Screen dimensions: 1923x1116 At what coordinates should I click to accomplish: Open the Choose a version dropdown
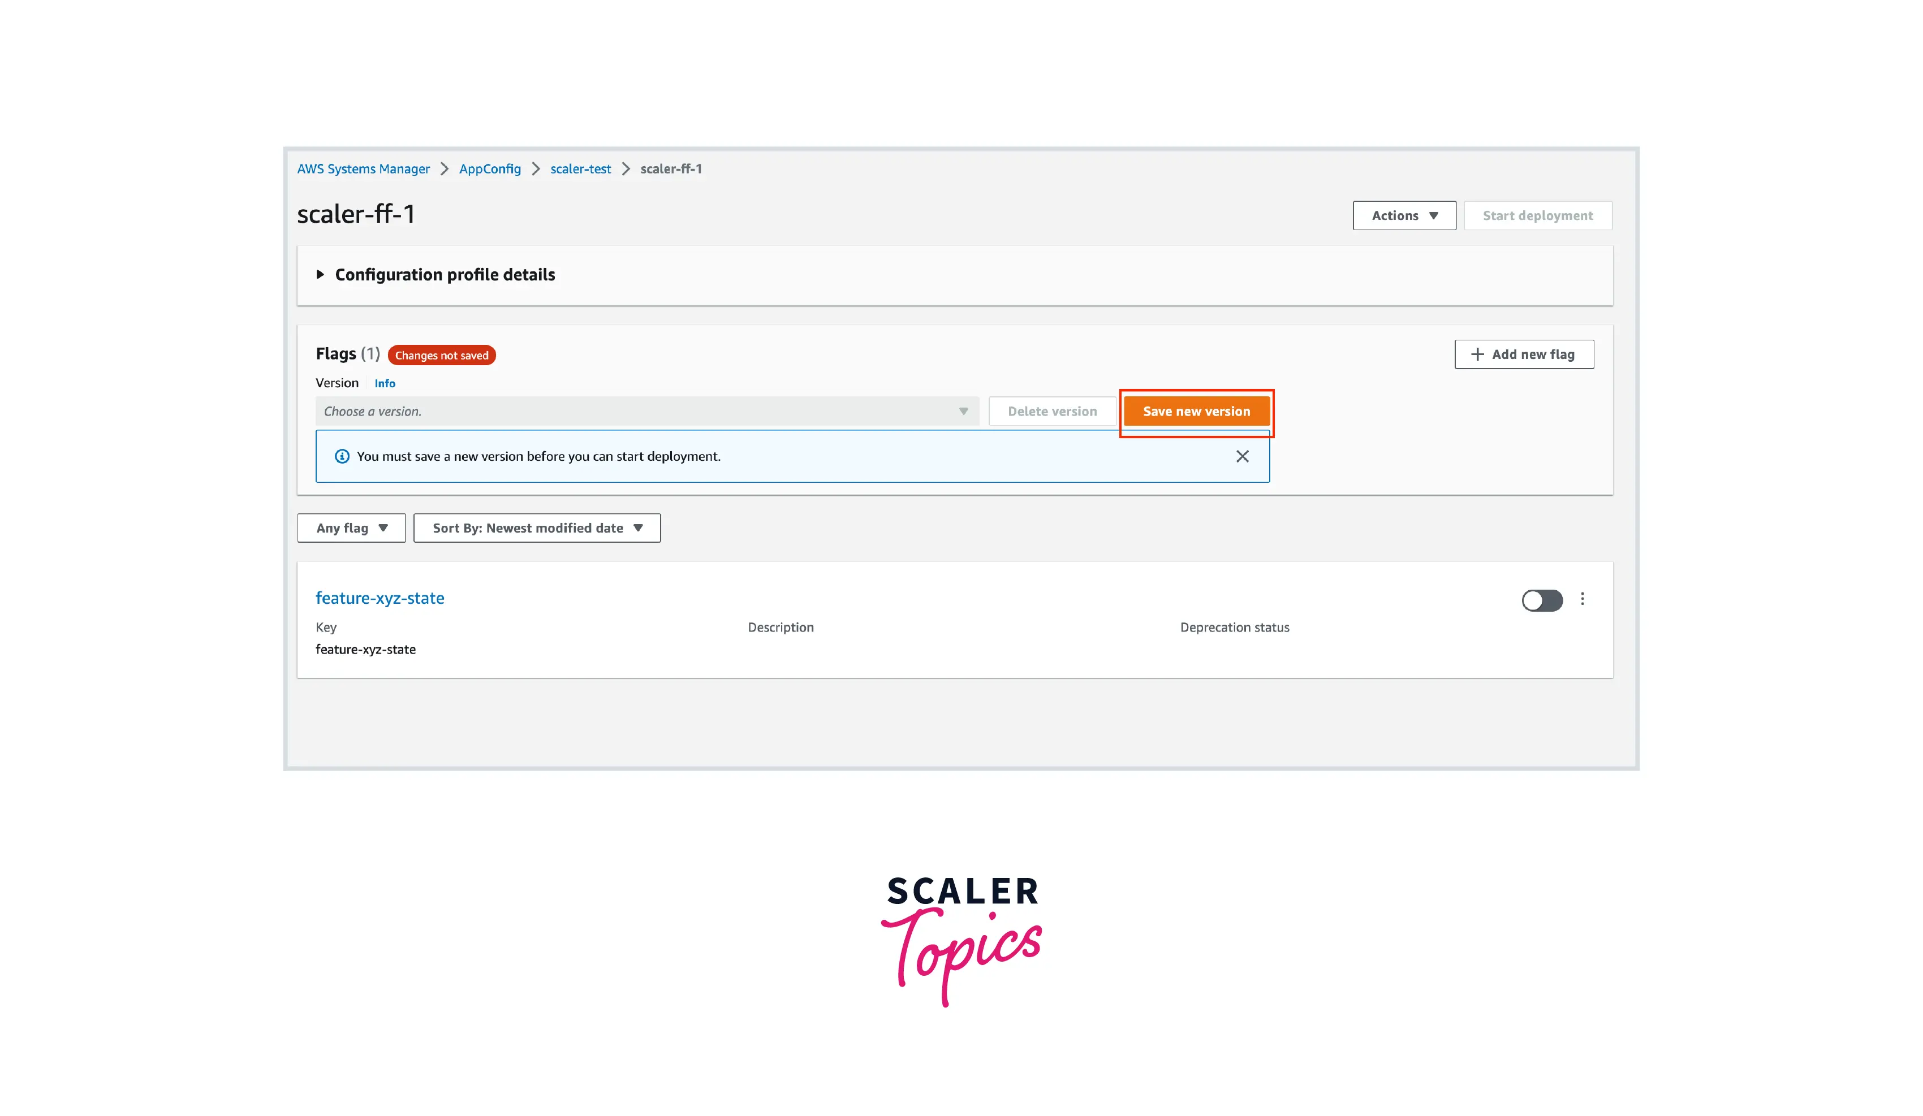[x=647, y=411]
